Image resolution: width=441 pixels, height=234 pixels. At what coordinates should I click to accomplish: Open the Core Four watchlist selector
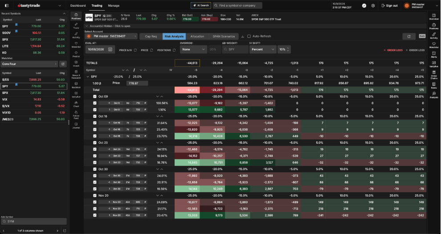29,64
